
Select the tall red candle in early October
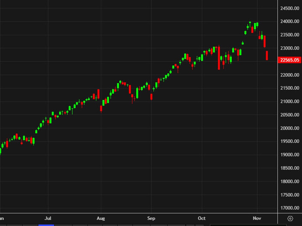[219, 58]
